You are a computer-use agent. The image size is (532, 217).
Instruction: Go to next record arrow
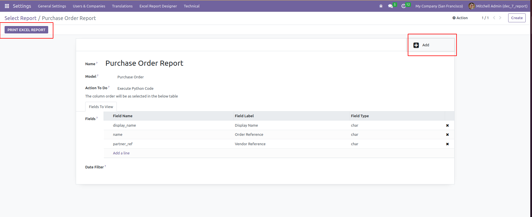[500, 18]
